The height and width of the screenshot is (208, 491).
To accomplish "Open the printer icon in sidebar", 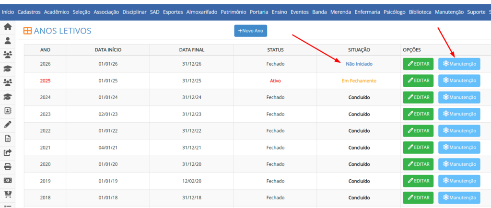I will (8, 166).
